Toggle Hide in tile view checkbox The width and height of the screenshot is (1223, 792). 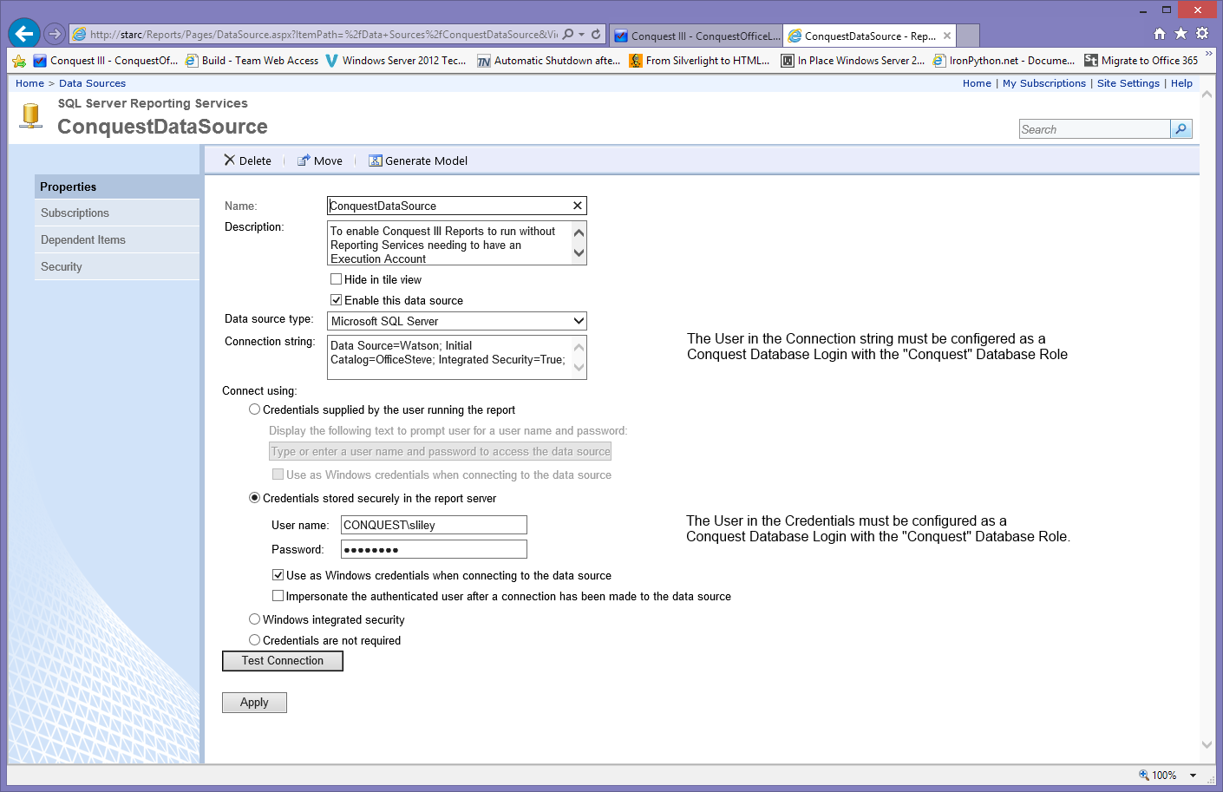(337, 279)
